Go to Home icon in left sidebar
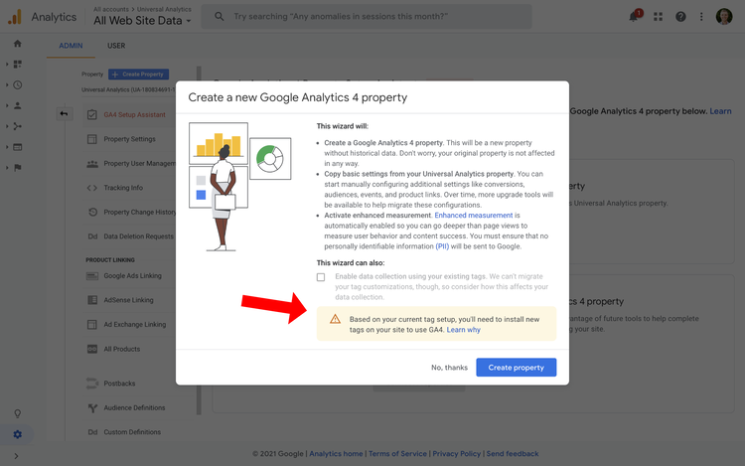This screenshot has width=745, height=466. coord(18,44)
